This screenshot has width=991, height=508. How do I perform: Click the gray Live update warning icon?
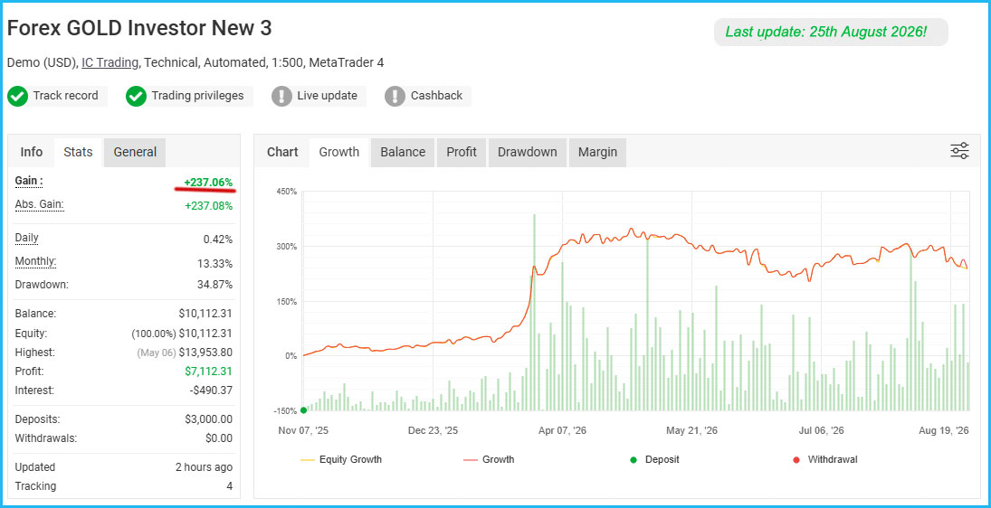click(281, 97)
